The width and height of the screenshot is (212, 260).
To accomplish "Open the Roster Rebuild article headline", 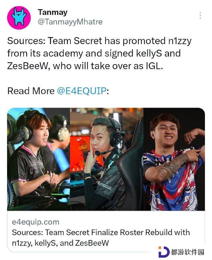I will [101, 238].
